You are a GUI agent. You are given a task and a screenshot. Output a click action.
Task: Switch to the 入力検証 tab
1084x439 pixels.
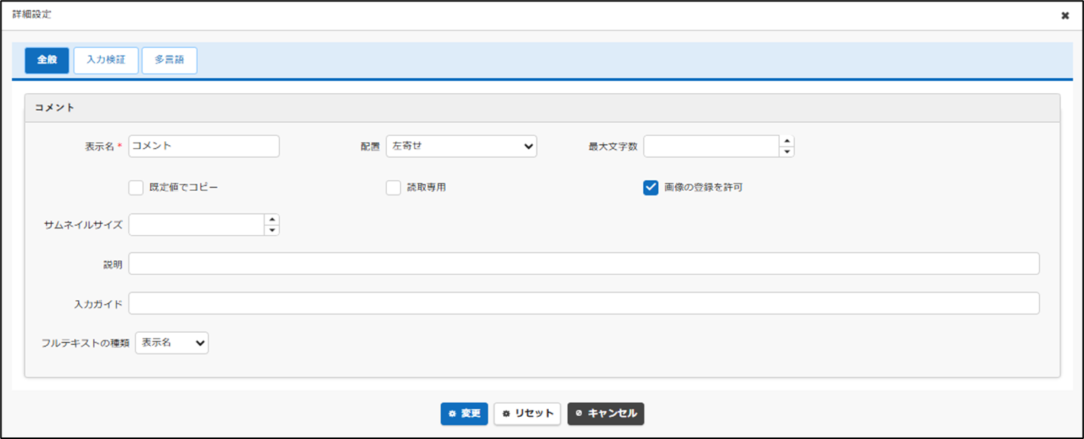(x=105, y=60)
